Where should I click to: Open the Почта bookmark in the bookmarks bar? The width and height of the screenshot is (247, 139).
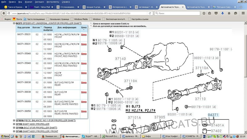(x=17, y=19)
